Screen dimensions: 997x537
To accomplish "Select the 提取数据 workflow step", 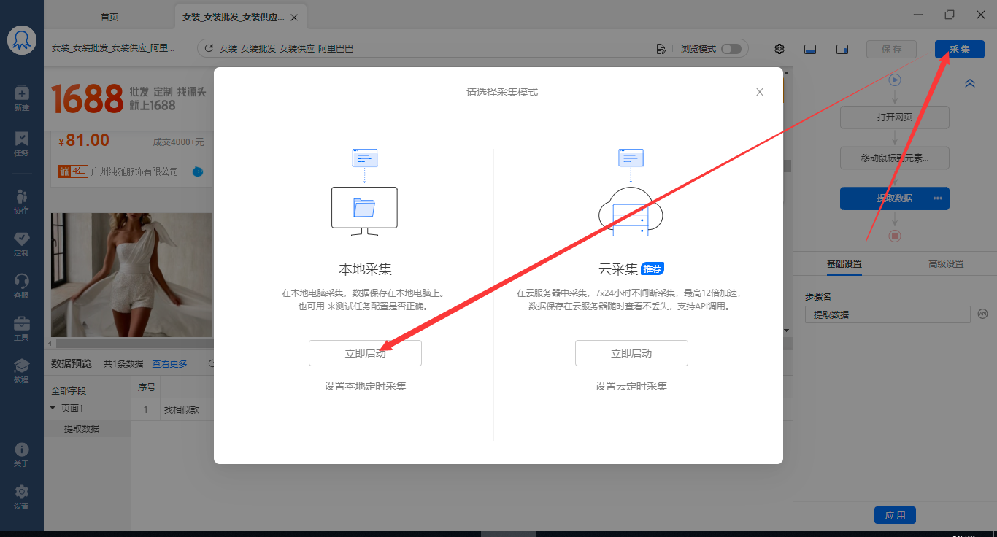I will [x=895, y=198].
